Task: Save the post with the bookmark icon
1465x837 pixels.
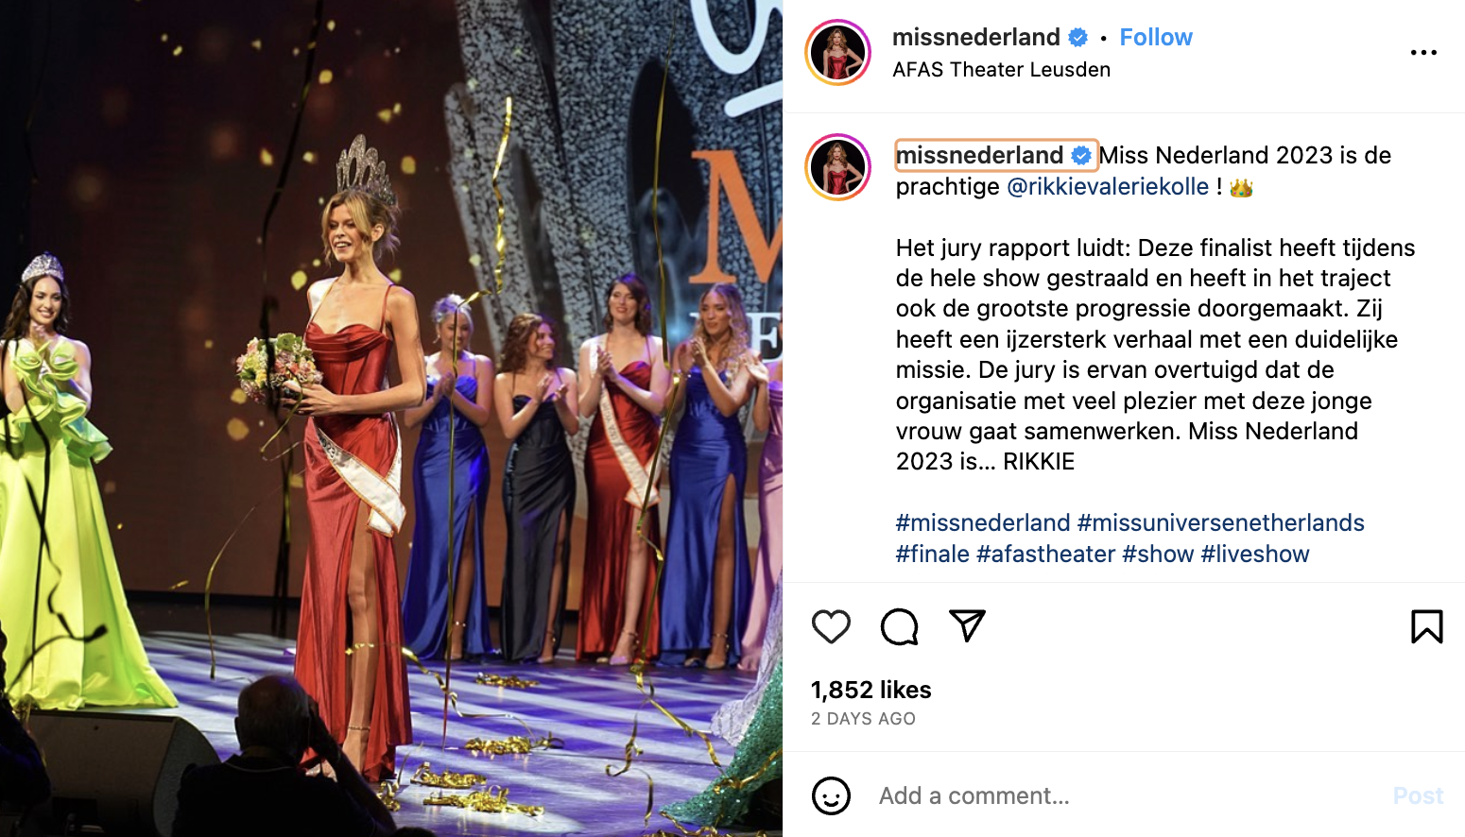Action: pyautogui.click(x=1426, y=626)
